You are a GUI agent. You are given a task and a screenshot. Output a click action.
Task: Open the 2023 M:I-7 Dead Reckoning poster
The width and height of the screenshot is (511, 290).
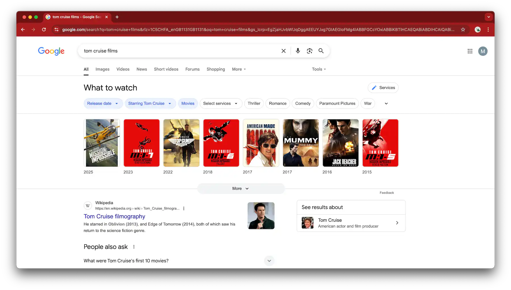click(141, 143)
